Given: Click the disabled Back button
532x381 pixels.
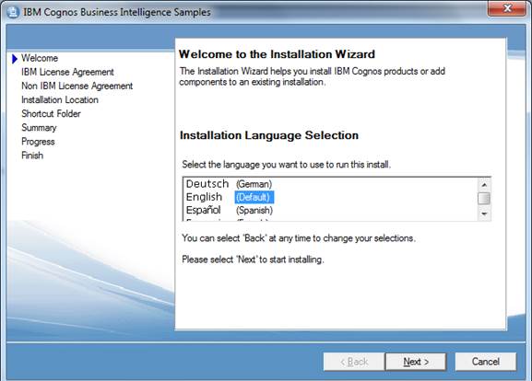Looking at the screenshot, I should 354,362.
